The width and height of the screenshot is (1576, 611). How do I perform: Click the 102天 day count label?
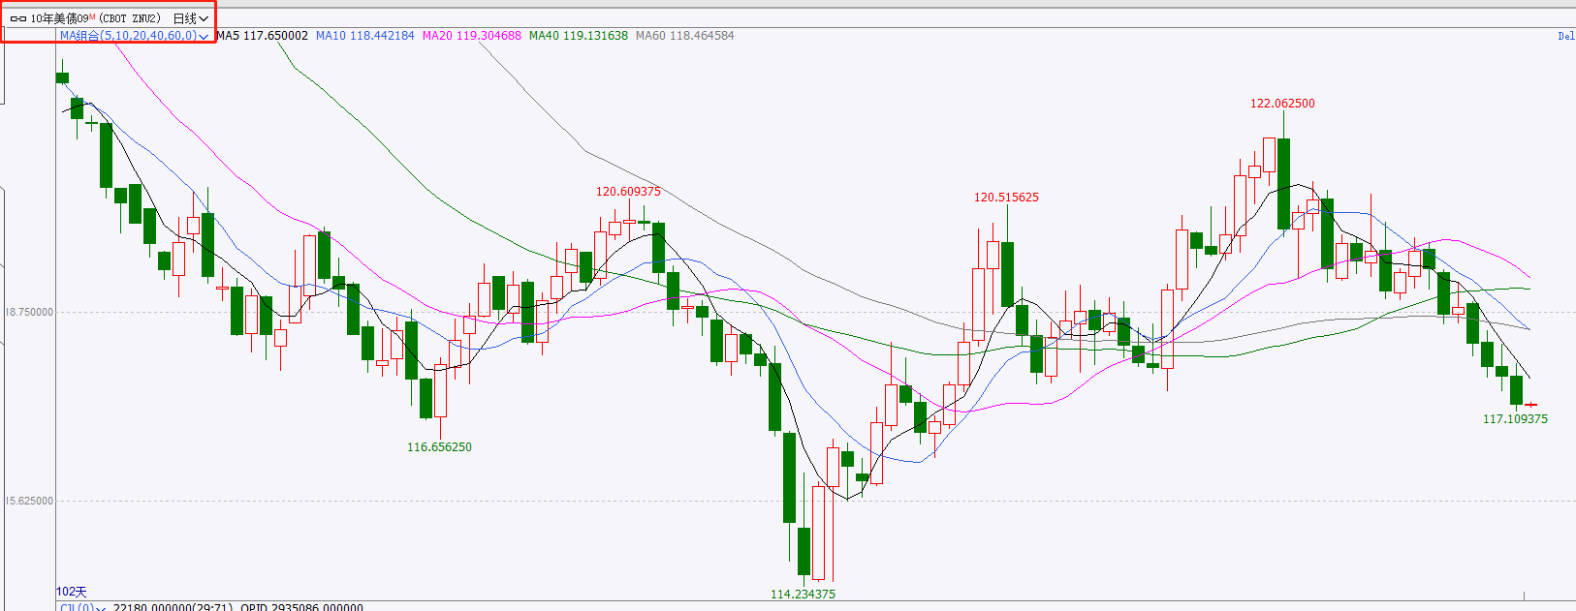[x=72, y=592]
